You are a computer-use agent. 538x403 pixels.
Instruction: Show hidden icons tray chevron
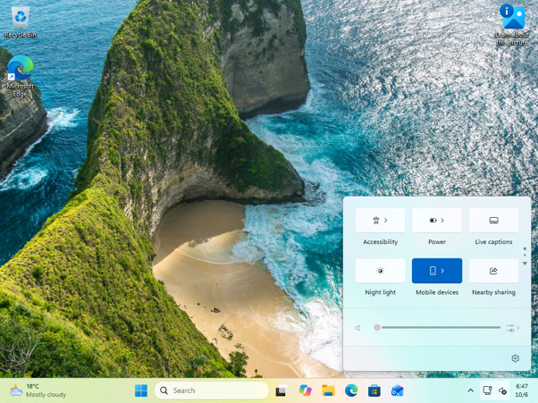point(471,390)
